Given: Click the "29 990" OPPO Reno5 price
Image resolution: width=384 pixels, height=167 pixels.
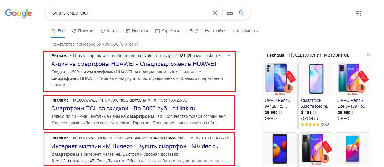Looking at the screenshot, I should click(x=273, y=113).
